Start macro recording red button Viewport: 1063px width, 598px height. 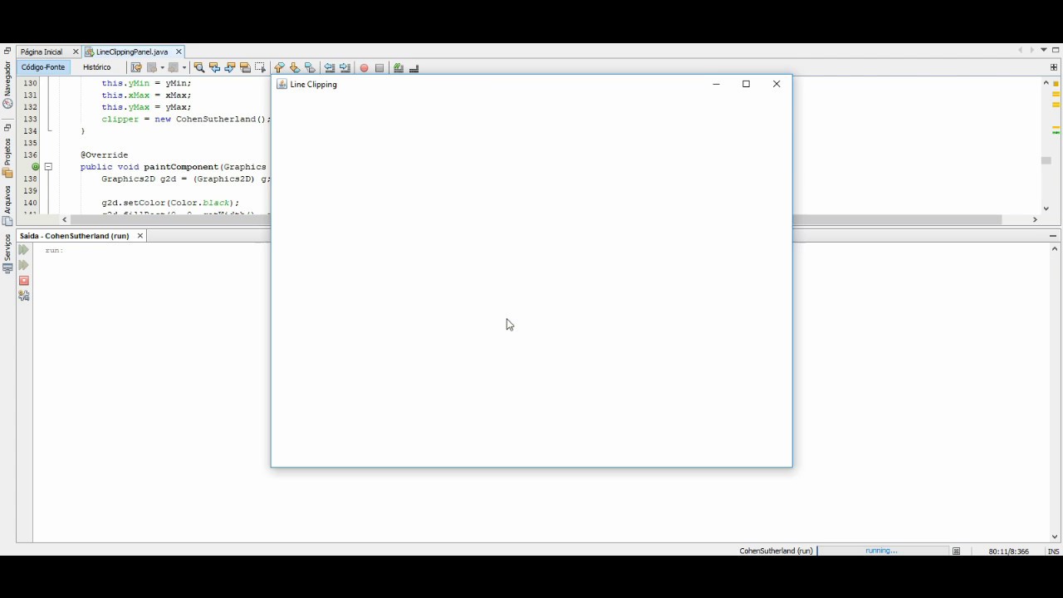[x=364, y=68]
